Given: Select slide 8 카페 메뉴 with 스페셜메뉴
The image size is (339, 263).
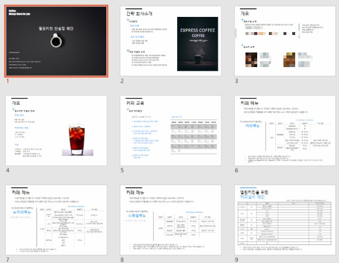Looking at the screenshot, I should point(171,220).
